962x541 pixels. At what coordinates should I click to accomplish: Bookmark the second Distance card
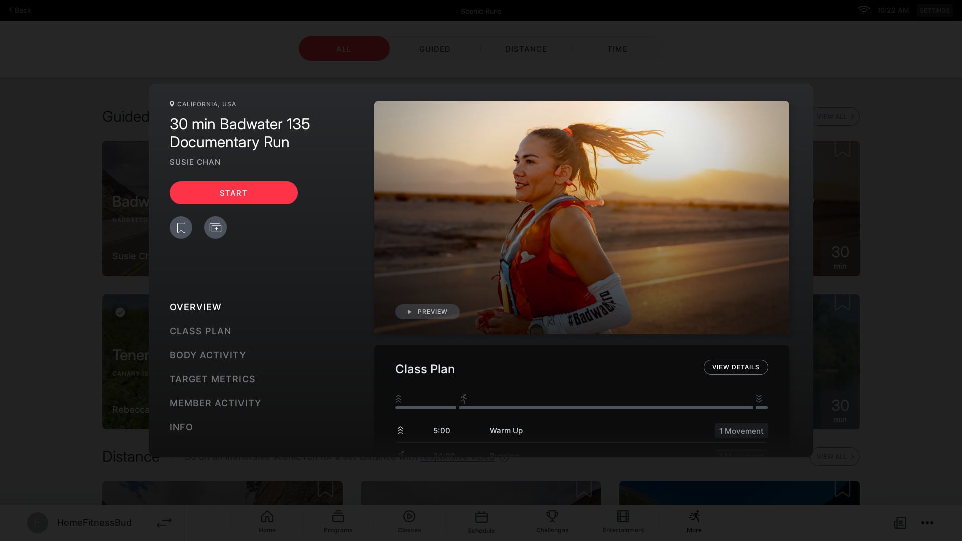click(x=584, y=489)
